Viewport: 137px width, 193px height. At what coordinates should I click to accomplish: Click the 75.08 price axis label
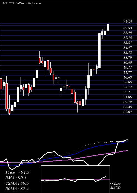point(128,82)
